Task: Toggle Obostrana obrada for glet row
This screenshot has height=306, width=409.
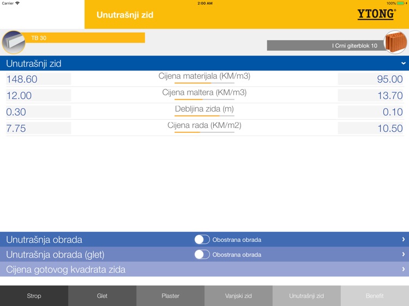Action: 202,254
